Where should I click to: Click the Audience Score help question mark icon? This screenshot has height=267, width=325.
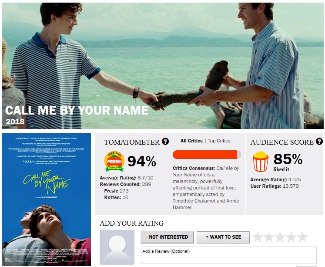coord(319,142)
